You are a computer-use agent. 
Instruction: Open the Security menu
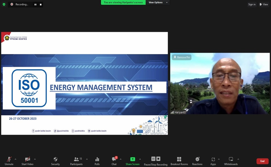point(55,161)
